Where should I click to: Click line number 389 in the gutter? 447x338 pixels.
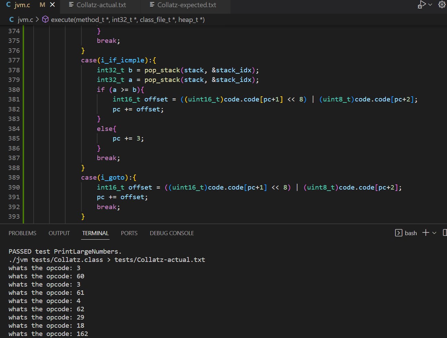[x=14, y=178]
